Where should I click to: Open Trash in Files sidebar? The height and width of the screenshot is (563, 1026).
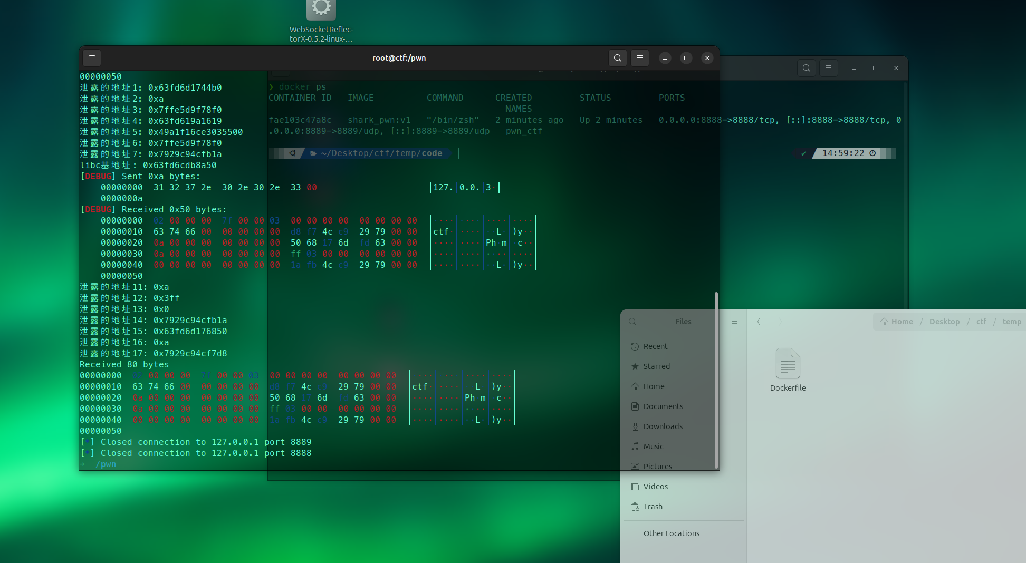coord(684,507)
